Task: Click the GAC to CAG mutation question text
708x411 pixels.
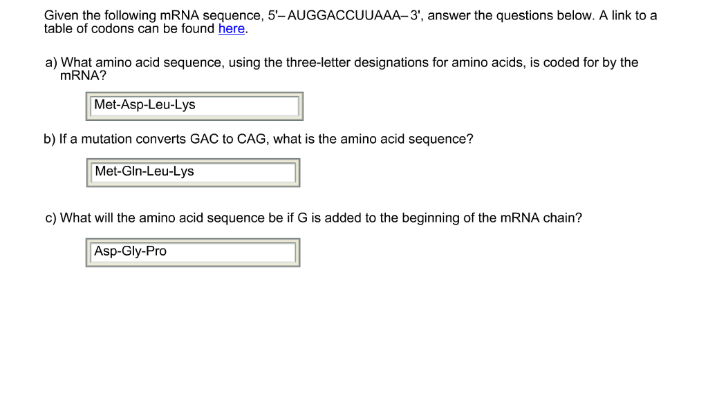Action: tap(259, 139)
